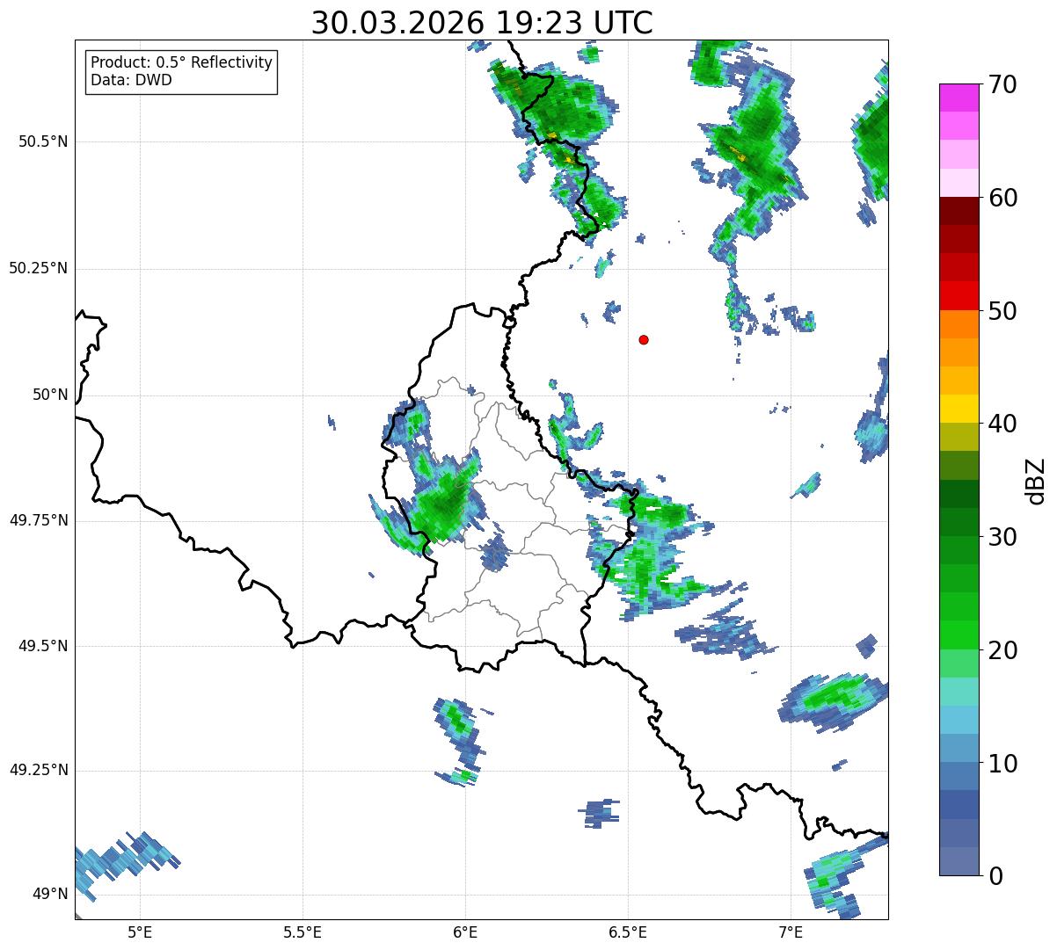Click the 7°E longitude label
This screenshot has width=1057, height=950.
click(791, 932)
